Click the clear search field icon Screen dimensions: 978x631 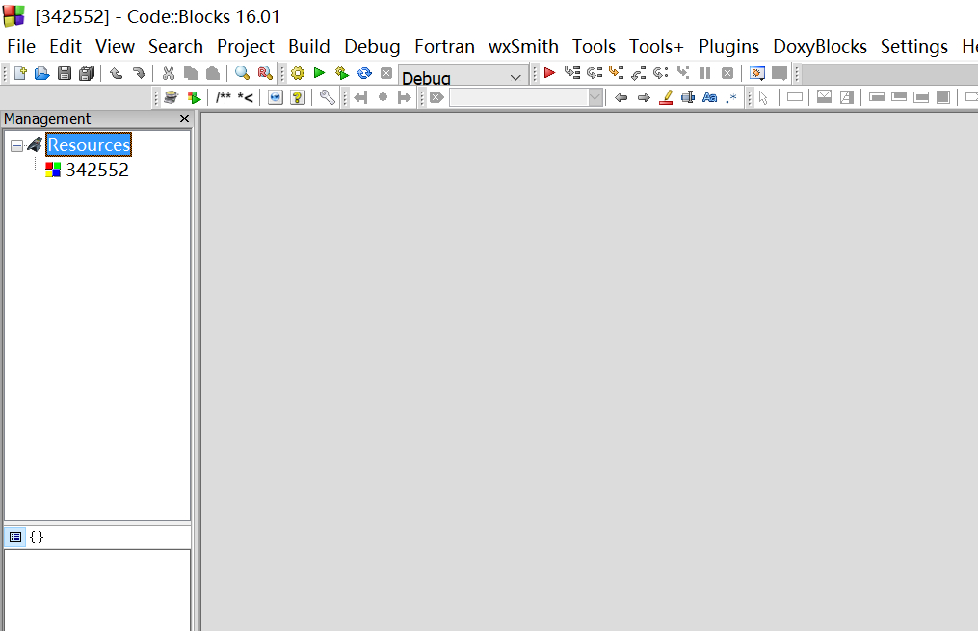436,97
